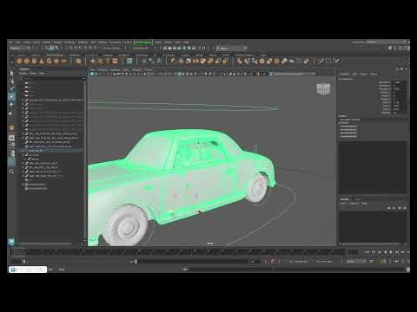Create a polygon disc from the shelf
Image resolution: width=417 pixels, height=312 pixels.
click(x=63, y=61)
